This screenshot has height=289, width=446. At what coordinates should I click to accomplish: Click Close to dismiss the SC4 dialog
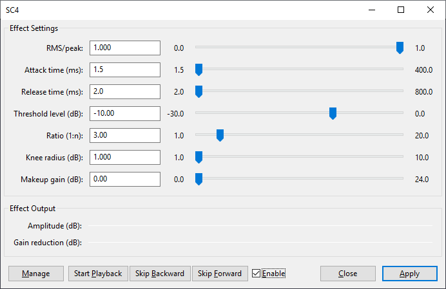coord(347,274)
